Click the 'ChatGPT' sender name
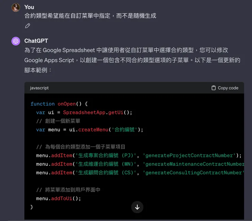This screenshot has height=221, width=252. coord(36,41)
